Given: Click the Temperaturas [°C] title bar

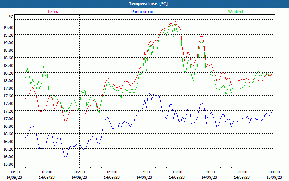Looking at the screenshot, I should [144, 4].
